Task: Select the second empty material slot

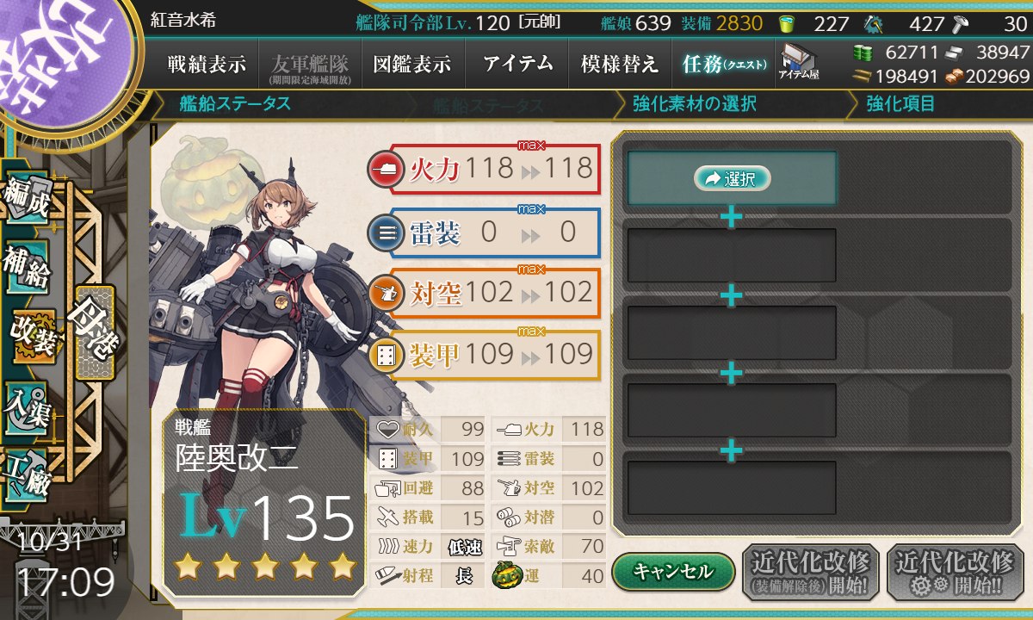Action: point(732,255)
